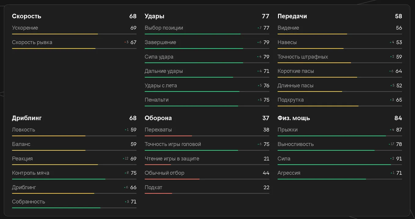Click the +4 arrow next to Прыжки
The width and height of the screenshot is (415, 219).
click(x=391, y=130)
